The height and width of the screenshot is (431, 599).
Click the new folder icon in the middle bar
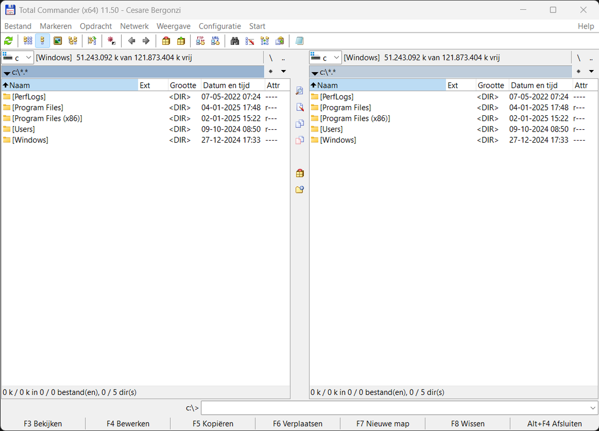300,190
